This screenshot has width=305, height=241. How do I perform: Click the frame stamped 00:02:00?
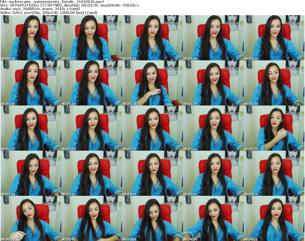click(x=92, y=128)
